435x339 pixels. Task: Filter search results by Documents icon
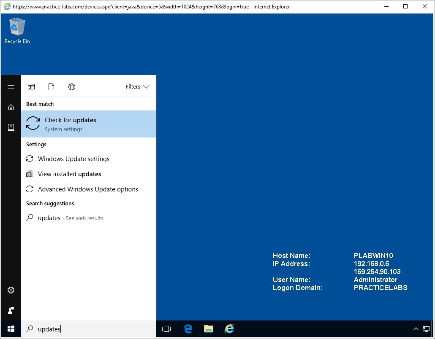[x=52, y=87]
